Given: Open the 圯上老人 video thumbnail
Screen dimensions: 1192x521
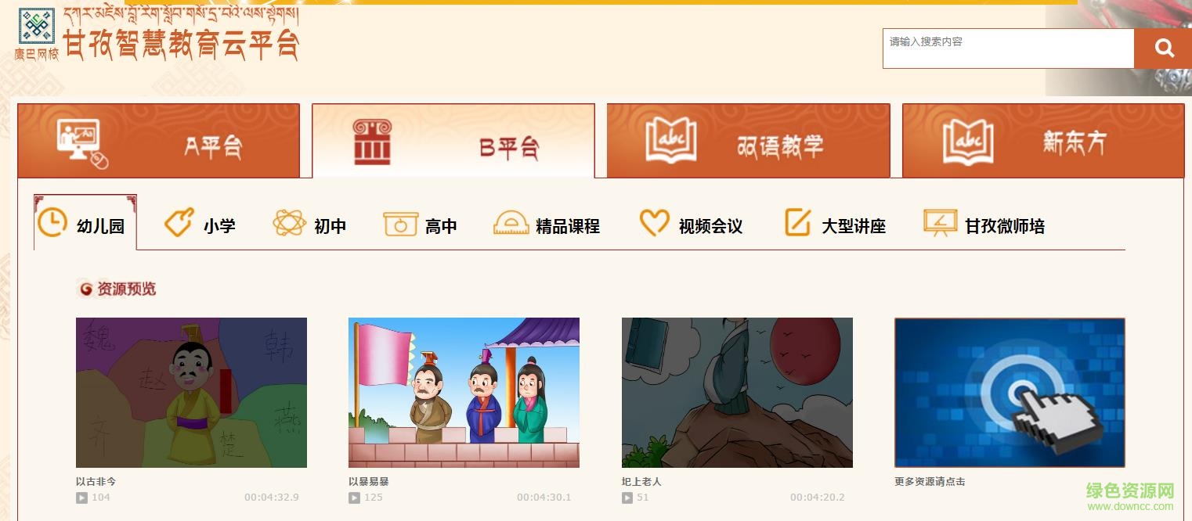Looking at the screenshot, I should (737, 393).
